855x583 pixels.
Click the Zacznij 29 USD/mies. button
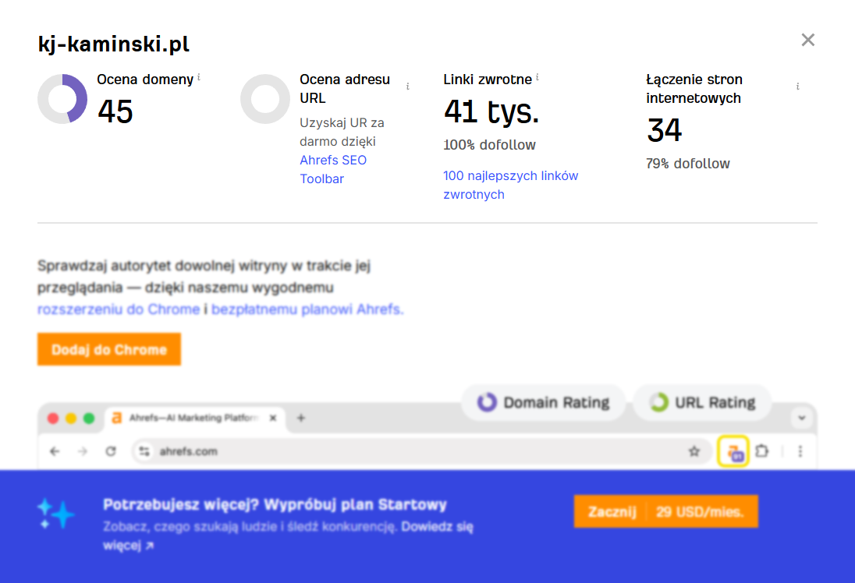665,512
